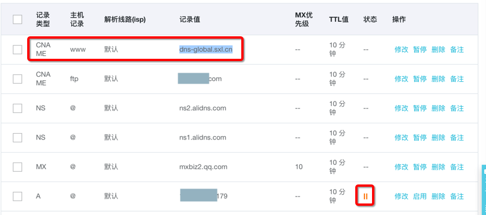
Task: Click the 记录值 column header
Action: [190, 20]
